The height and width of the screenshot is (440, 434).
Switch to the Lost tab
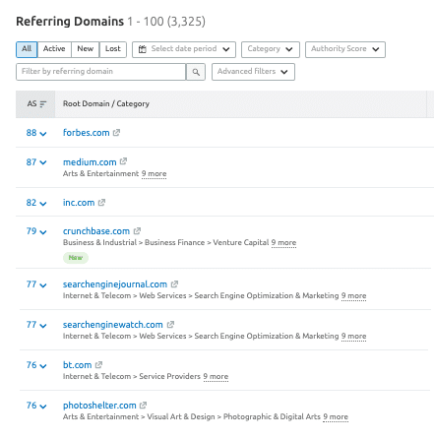click(x=113, y=49)
